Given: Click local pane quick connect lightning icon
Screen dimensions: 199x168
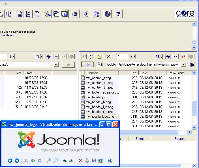Looking at the screenshot, I should (x=48, y=57).
